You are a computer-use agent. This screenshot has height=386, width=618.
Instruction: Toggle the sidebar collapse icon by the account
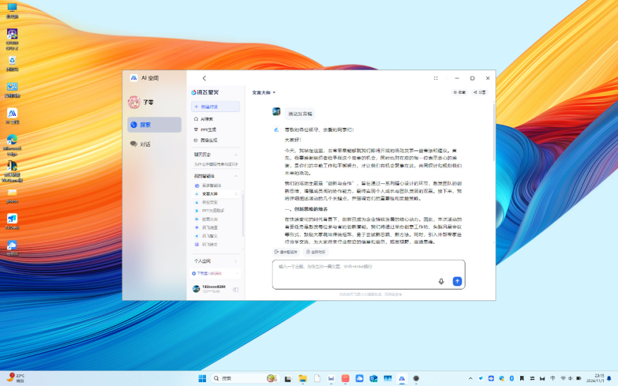click(236, 289)
